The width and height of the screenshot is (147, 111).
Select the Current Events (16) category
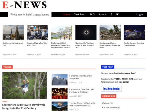(111, 108)
